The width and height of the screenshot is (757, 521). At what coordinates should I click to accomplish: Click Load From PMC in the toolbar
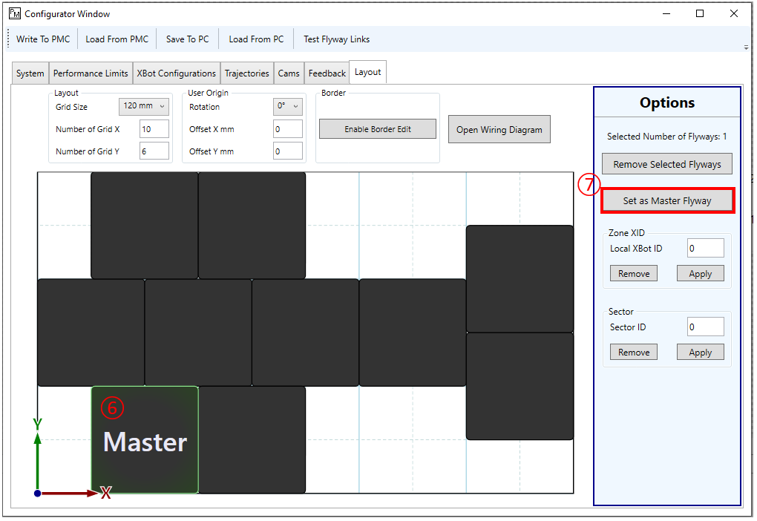tap(117, 39)
